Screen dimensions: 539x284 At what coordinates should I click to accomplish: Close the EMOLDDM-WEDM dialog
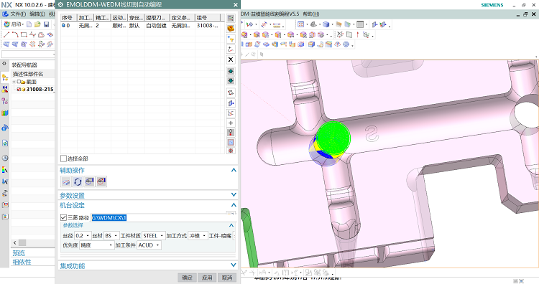tap(236, 5)
